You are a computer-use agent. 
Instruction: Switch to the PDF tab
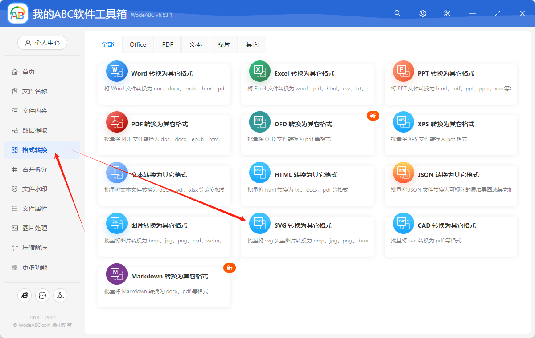coord(168,44)
